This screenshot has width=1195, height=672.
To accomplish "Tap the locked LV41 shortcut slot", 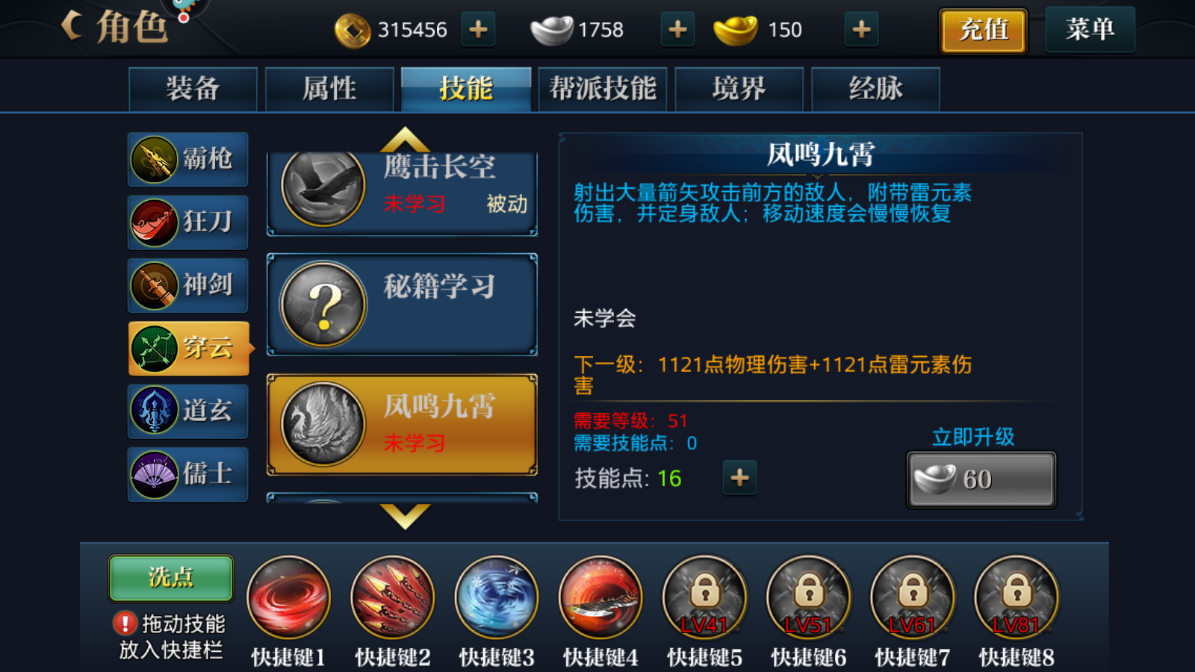I will pyautogui.click(x=704, y=598).
